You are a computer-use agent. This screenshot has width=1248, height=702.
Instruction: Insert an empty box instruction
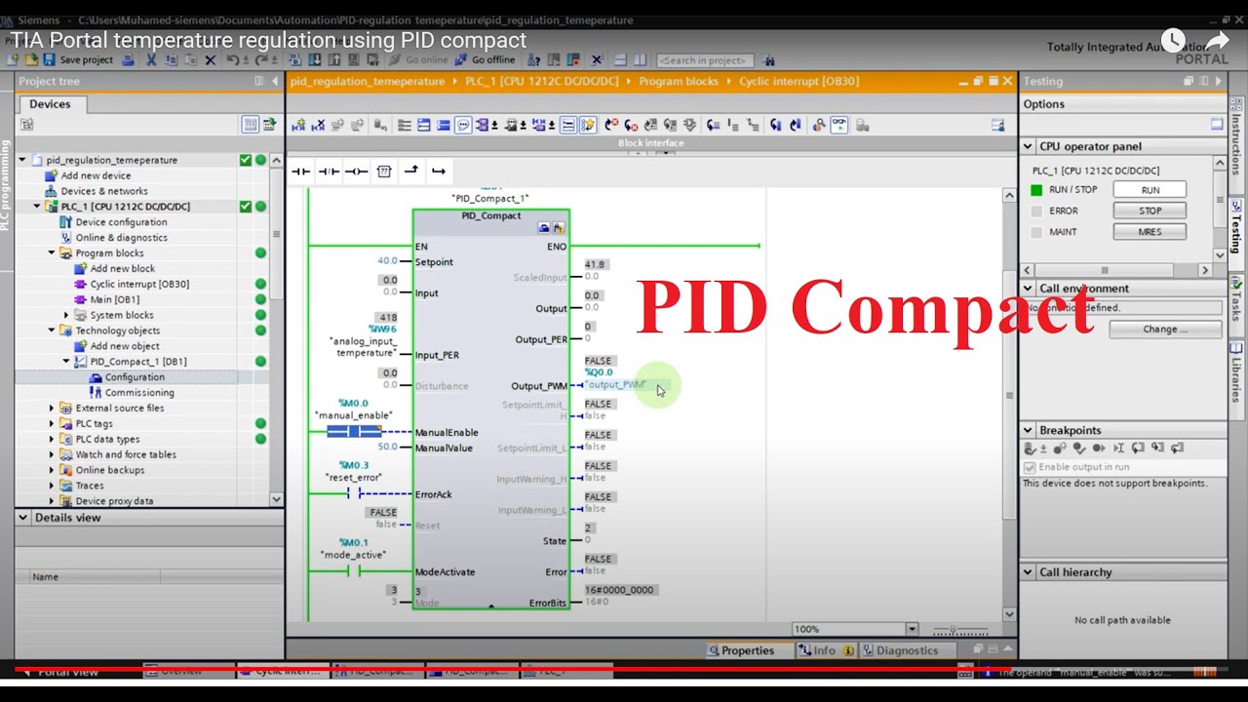click(x=383, y=172)
